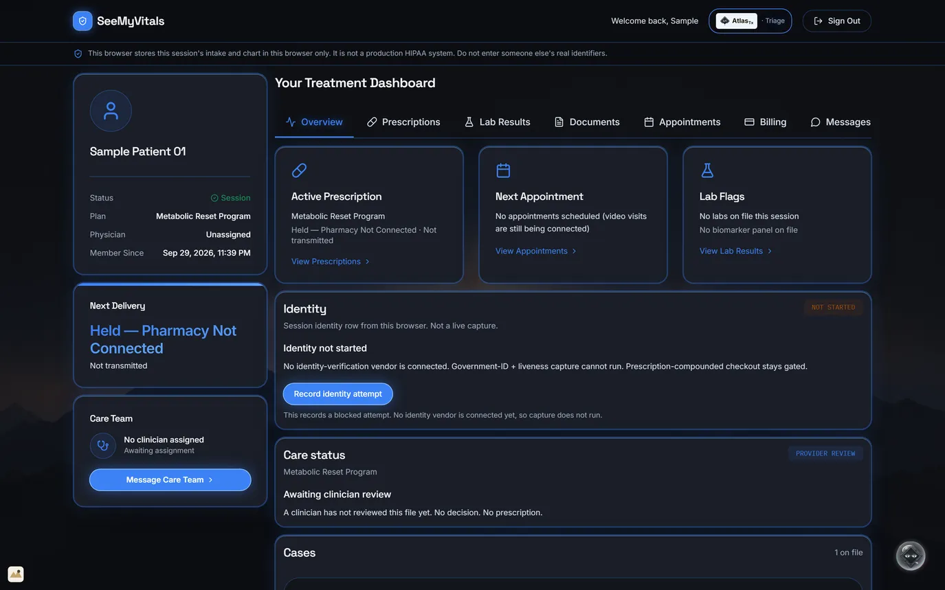Image resolution: width=945 pixels, height=590 pixels.
Task: Click the No clinician assigned text
Action: pyautogui.click(x=164, y=440)
